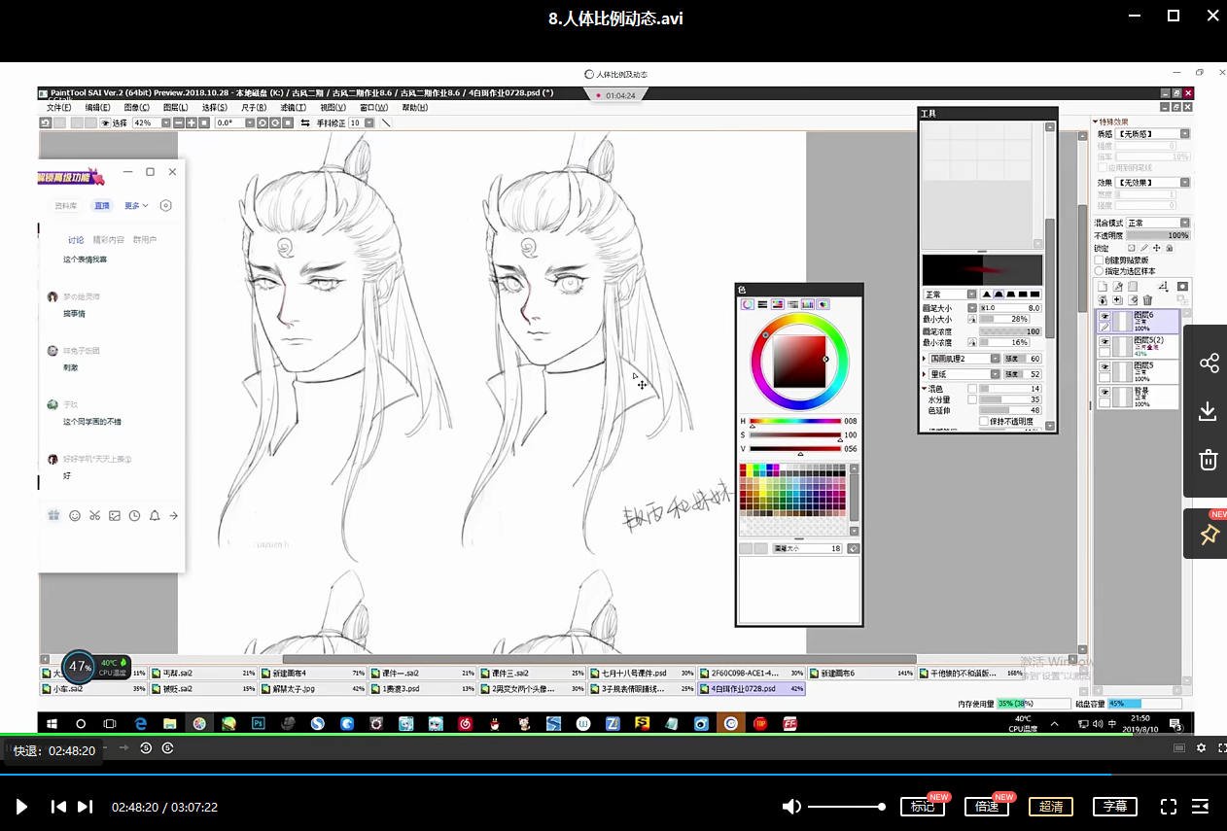Image resolution: width=1227 pixels, height=831 pixels.
Task: Delete the video with the trash icon
Action: (x=1209, y=460)
